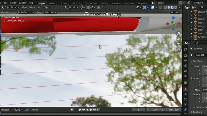Viewport: 207px width, 116px height.
Task: Open the Object properties tab icon
Action: (x=185, y=89)
